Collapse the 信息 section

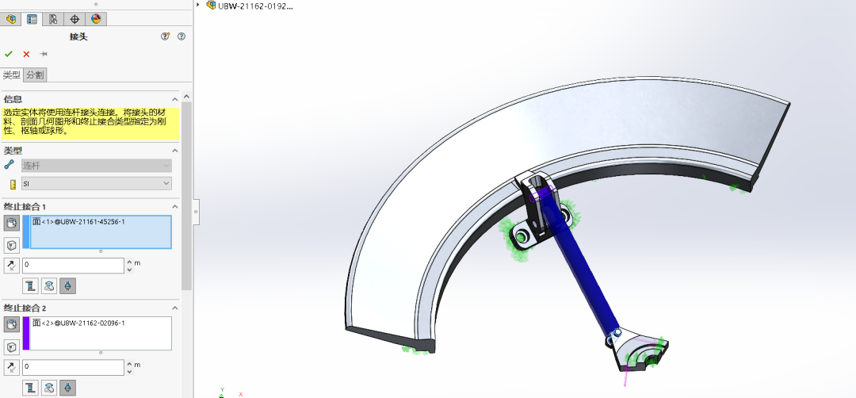point(174,100)
